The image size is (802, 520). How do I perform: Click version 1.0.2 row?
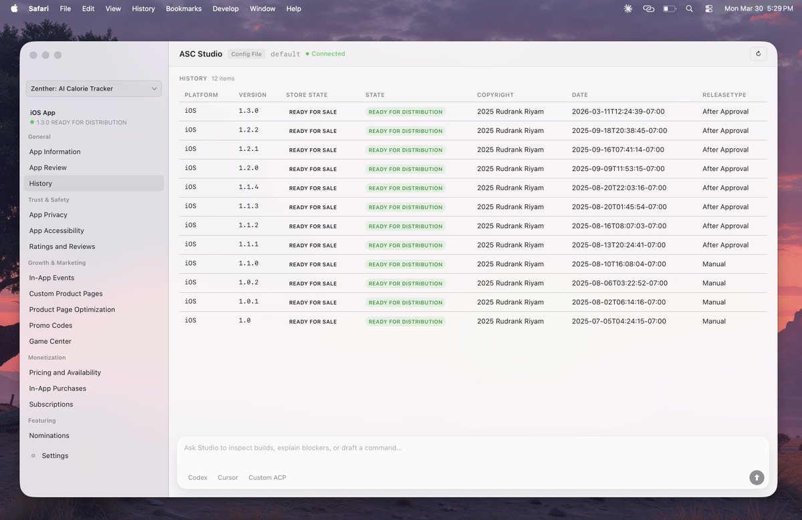click(473, 283)
